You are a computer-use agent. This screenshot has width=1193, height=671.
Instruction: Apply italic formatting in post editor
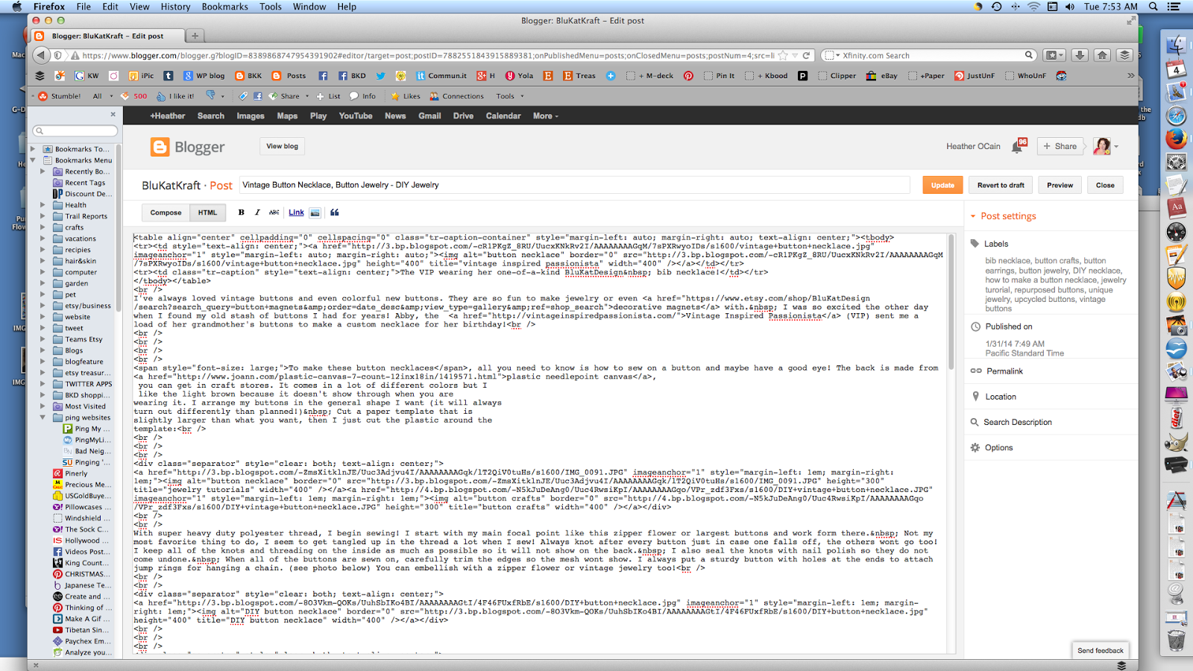[x=257, y=212]
